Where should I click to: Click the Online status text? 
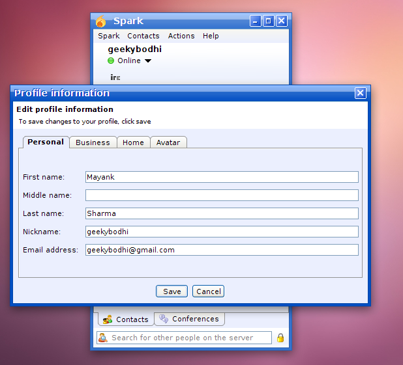pyautogui.click(x=129, y=61)
